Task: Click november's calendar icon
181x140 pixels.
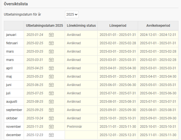Action: point(51,127)
